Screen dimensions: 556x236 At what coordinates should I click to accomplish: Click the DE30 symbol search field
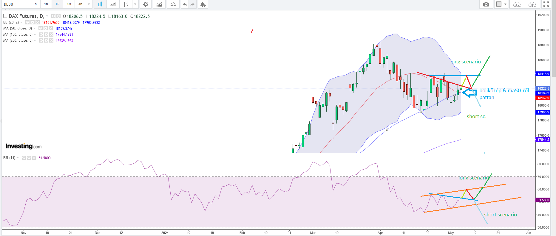[x=16, y=4]
